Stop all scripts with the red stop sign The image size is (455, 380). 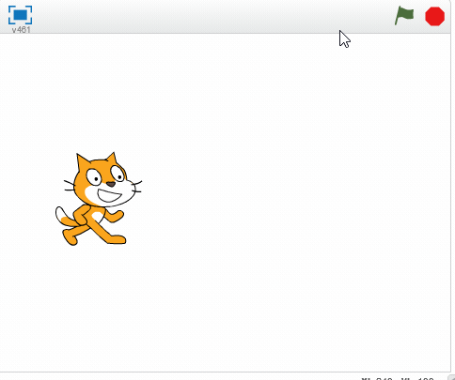point(434,16)
